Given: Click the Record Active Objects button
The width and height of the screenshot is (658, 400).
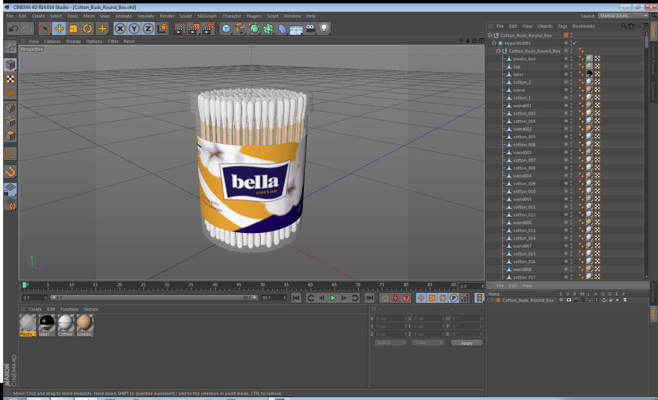Looking at the screenshot, I should coord(384,298).
